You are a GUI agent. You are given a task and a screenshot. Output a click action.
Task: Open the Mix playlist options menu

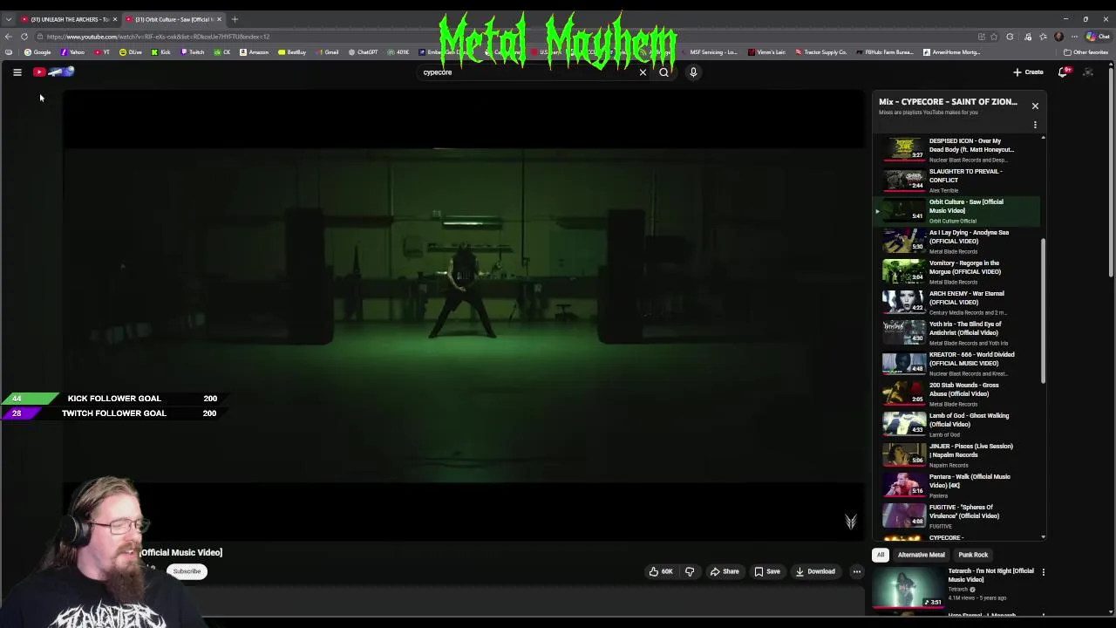coord(1035,125)
